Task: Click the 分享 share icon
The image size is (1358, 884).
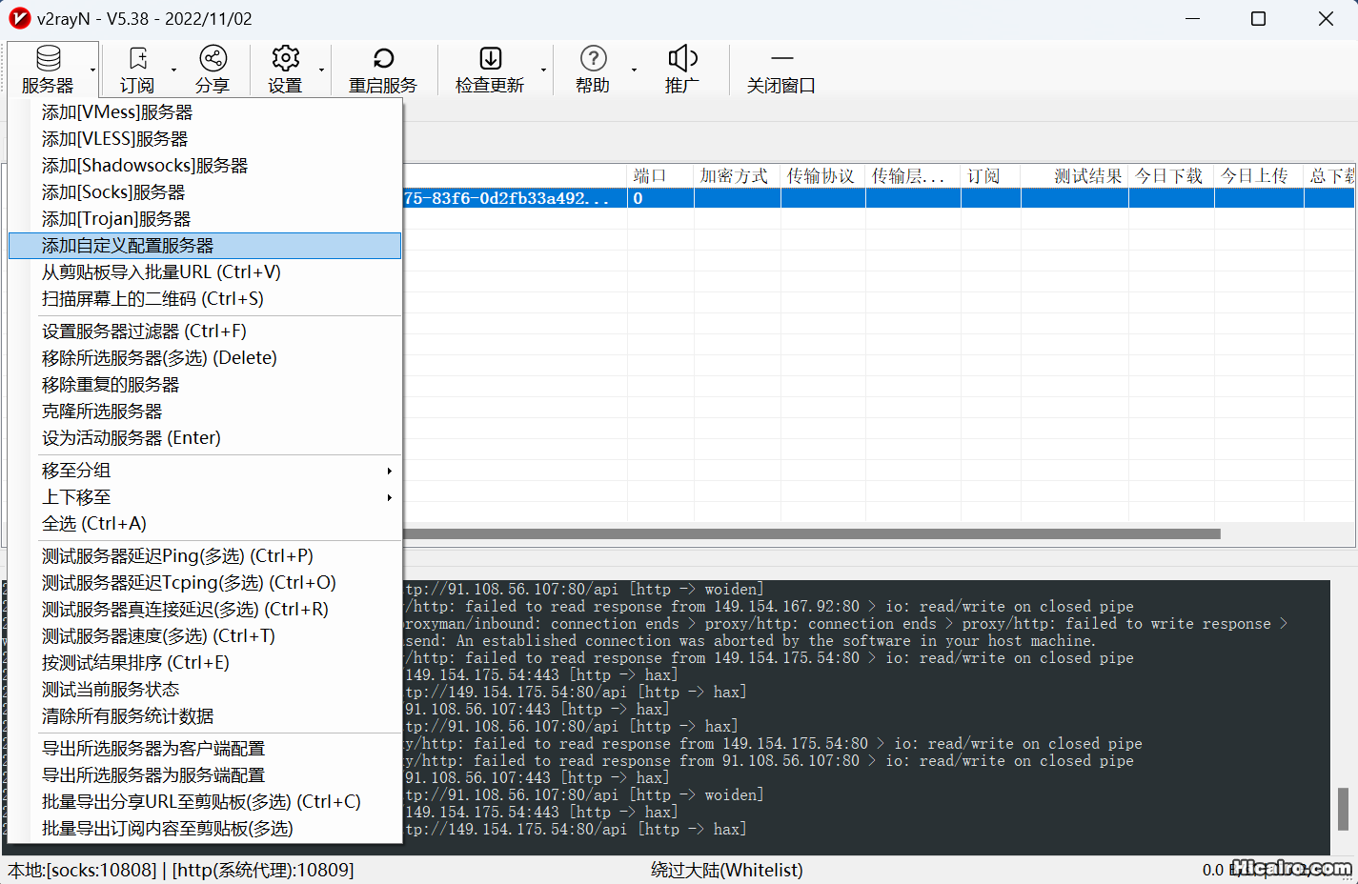Action: (213, 69)
